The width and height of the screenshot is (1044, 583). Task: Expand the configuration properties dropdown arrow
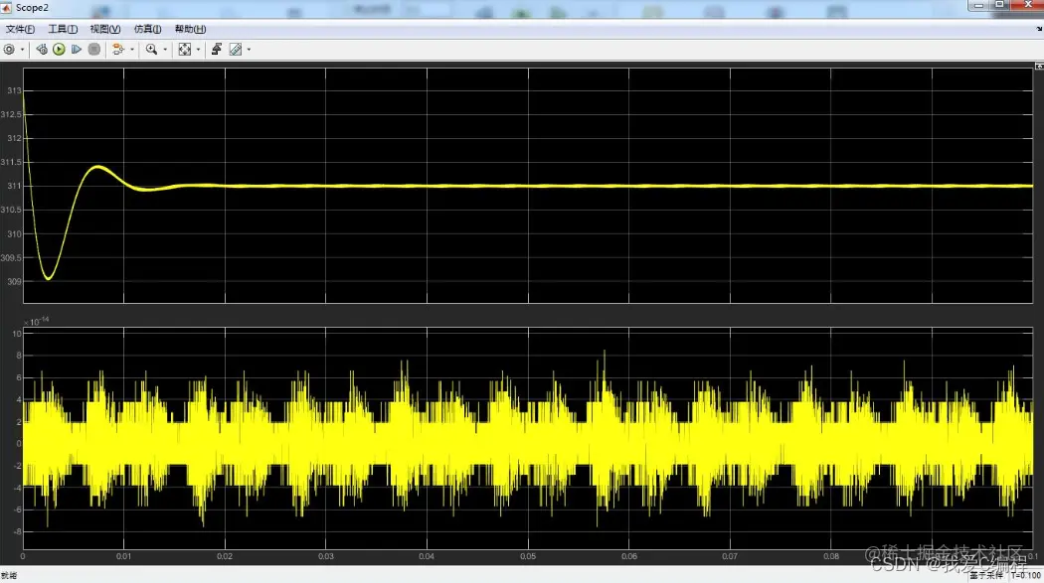22,50
